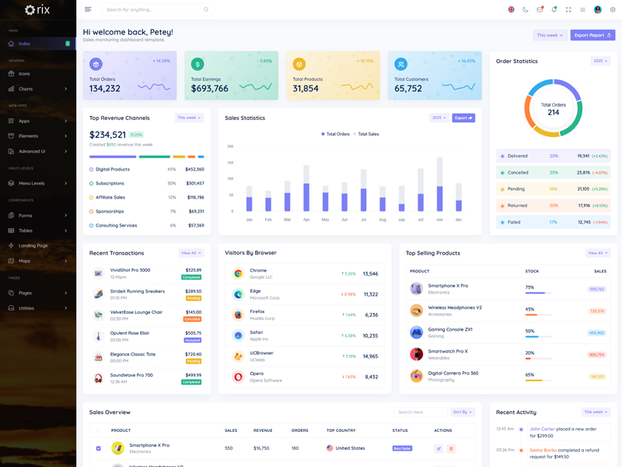Uncheck the Smartphone X Pro row checkbox

[98, 448]
